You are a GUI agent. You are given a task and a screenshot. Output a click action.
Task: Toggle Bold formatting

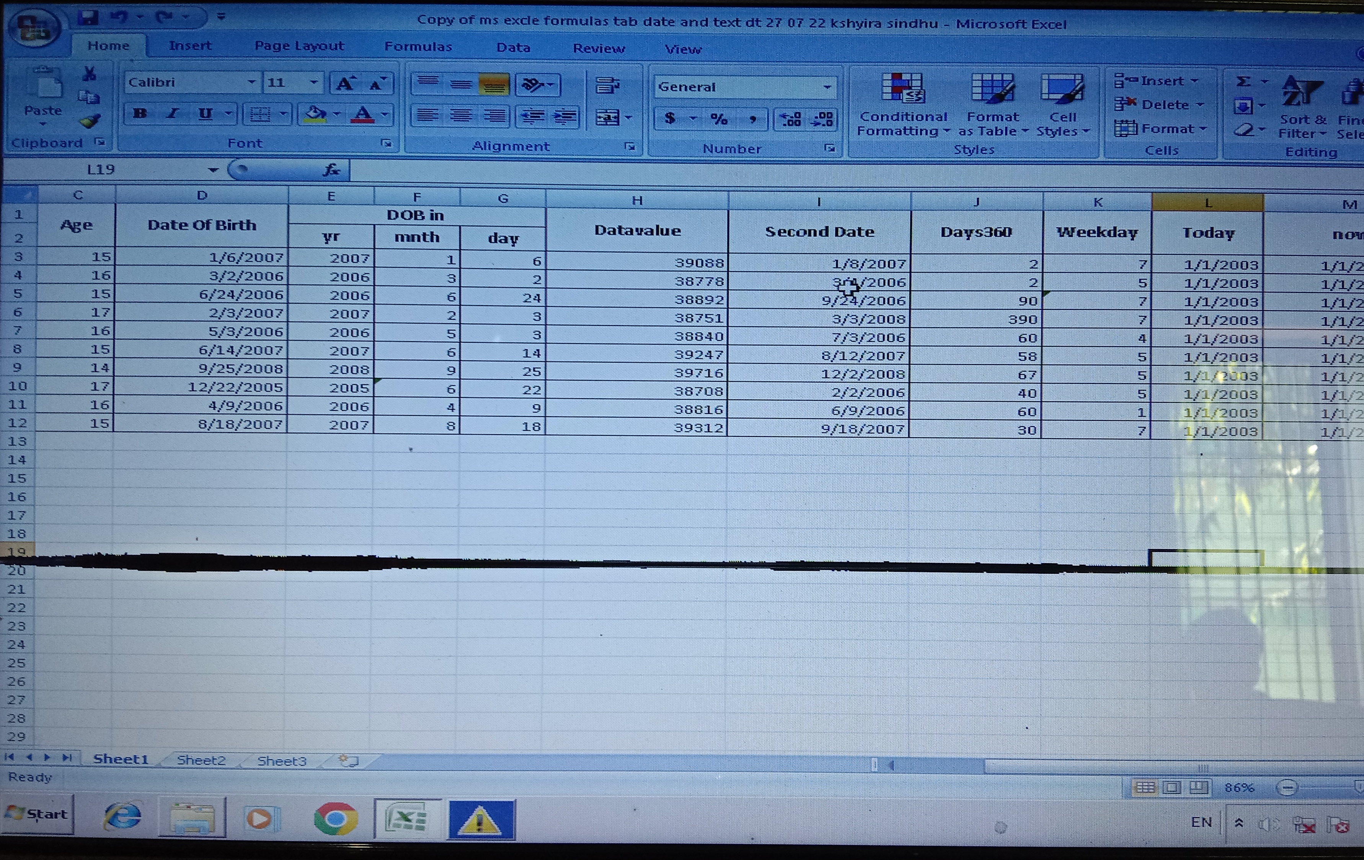[x=140, y=114]
